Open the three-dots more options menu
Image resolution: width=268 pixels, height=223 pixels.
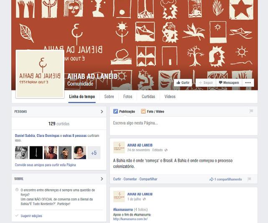(248, 83)
